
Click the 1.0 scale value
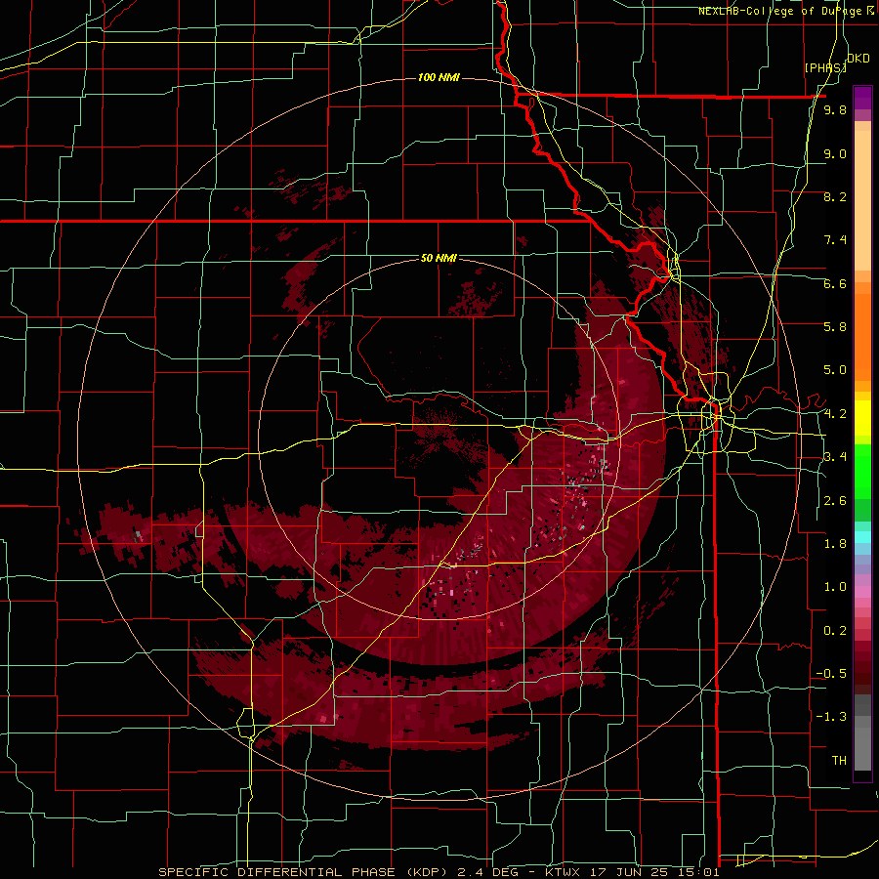point(835,587)
